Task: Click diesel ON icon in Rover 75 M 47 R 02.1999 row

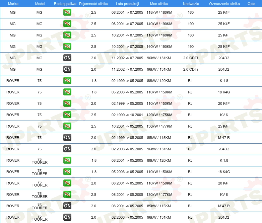Action: click(x=67, y=138)
